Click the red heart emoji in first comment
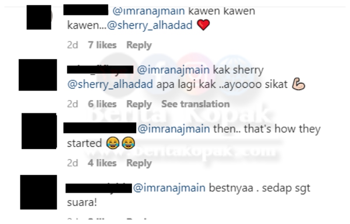 pyautogui.click(x=203, y=25)
